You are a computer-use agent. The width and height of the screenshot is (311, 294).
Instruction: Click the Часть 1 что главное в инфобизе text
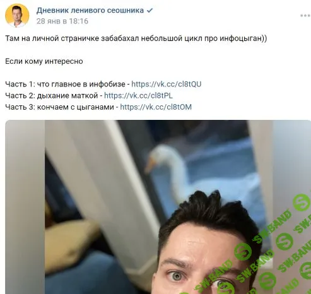(x=65, y=85)
